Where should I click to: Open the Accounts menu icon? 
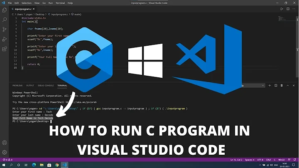[x=5, y=143]
